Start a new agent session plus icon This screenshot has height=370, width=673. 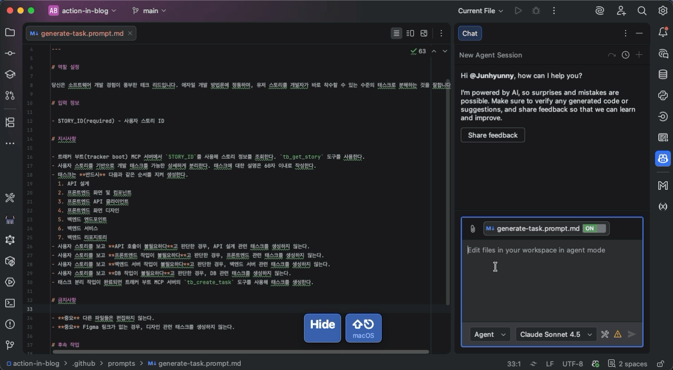coord(639,55)
